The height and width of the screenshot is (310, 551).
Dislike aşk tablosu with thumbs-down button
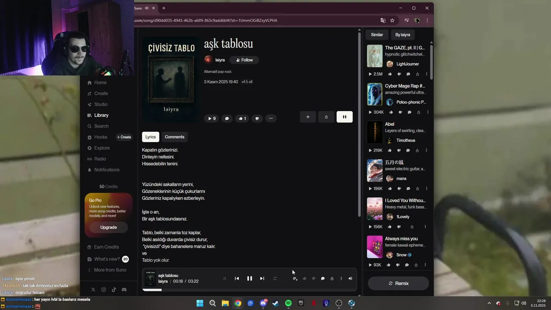pyautogui.click(x=257, y=118)
